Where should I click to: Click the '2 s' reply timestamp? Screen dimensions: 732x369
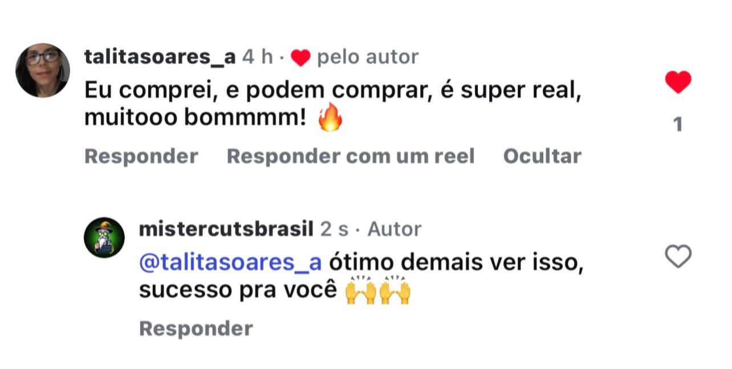tap(334, 229)
